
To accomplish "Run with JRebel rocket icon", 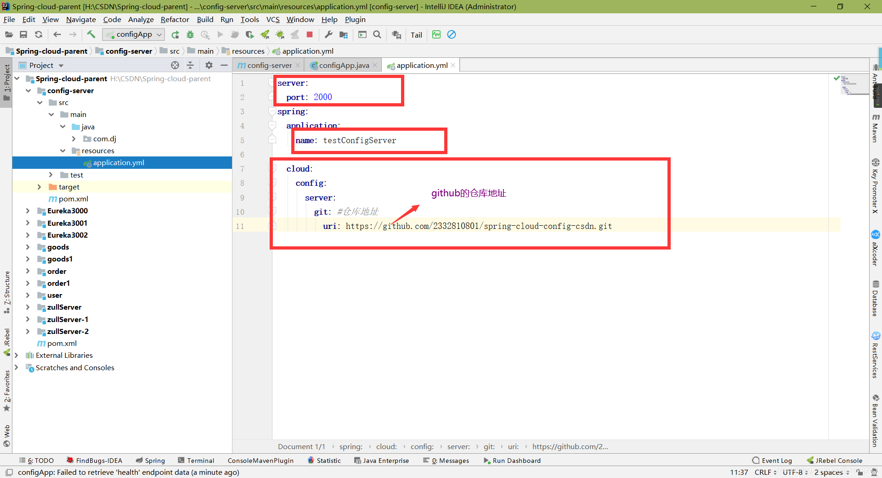I will pyautogui.click(x=265, y=34).
